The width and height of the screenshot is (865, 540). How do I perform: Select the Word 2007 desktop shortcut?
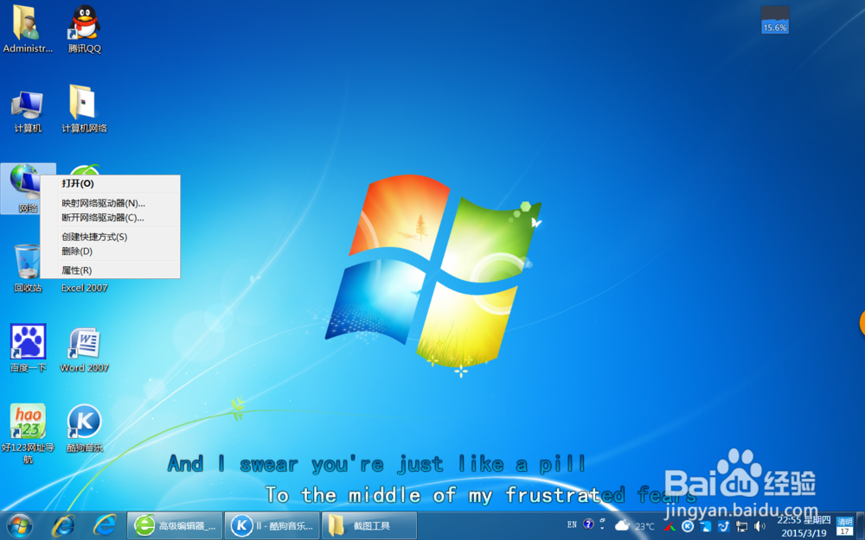coord(85,349)
